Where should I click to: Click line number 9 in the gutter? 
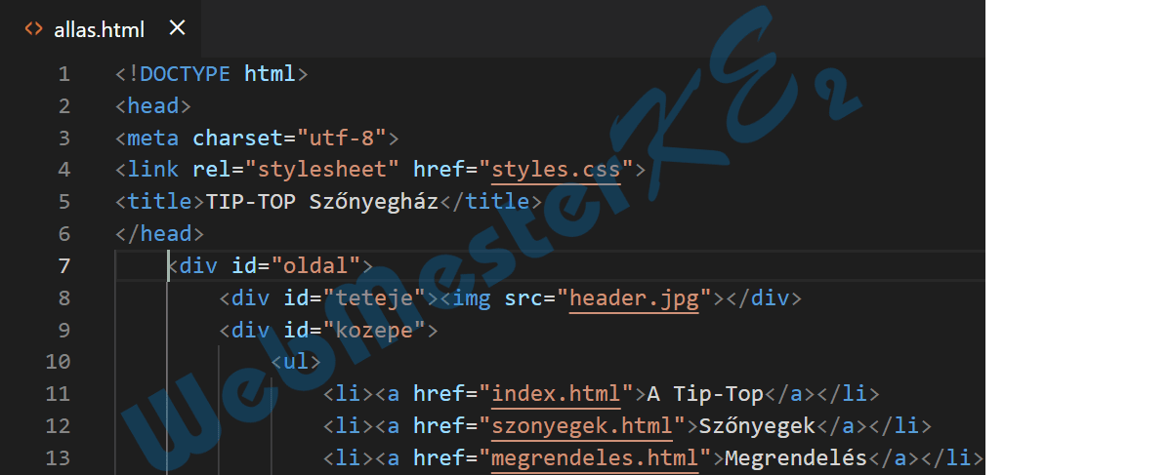tap(64, 331)
